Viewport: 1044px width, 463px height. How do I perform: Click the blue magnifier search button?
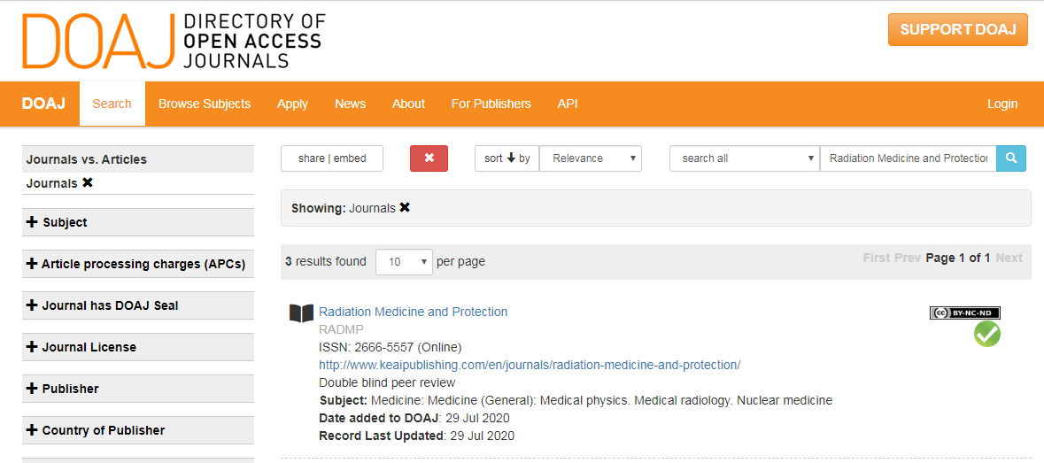pos(1011,158)
